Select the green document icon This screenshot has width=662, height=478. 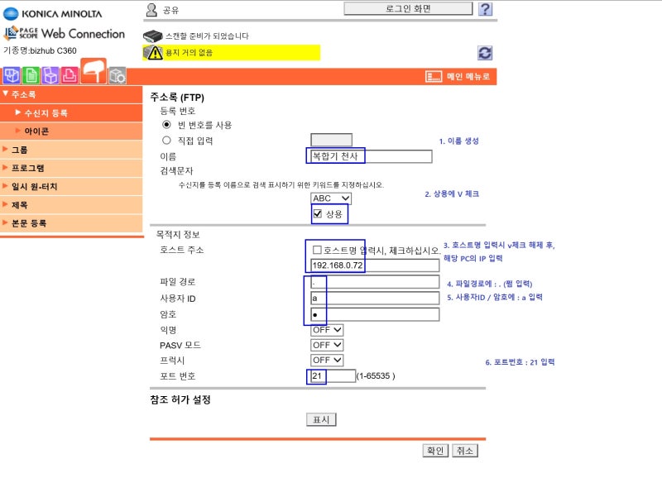(x=31, y=75)
